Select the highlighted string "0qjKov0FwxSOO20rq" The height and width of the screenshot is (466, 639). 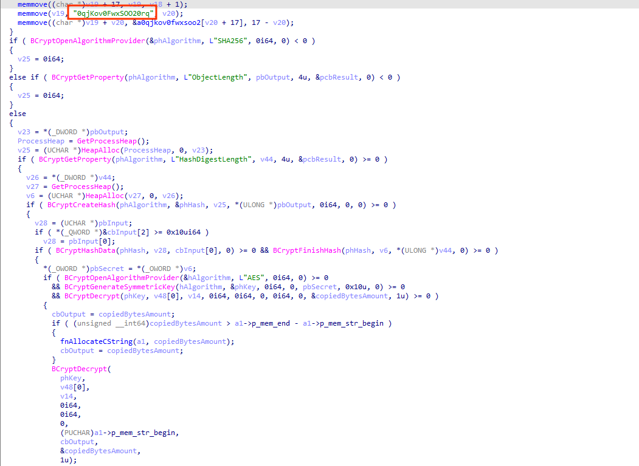click(x=114, y=13)
